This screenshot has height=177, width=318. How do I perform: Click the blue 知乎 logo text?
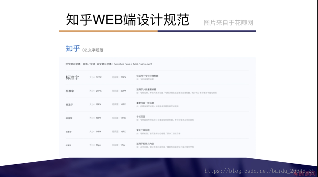pyautogui.click(x=73, y=48)
